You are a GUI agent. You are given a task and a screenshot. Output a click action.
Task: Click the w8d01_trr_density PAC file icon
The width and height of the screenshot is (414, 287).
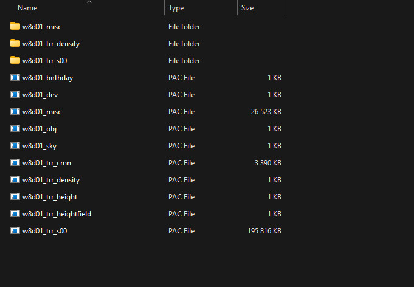pyautogui.click(x=15, y=179)
